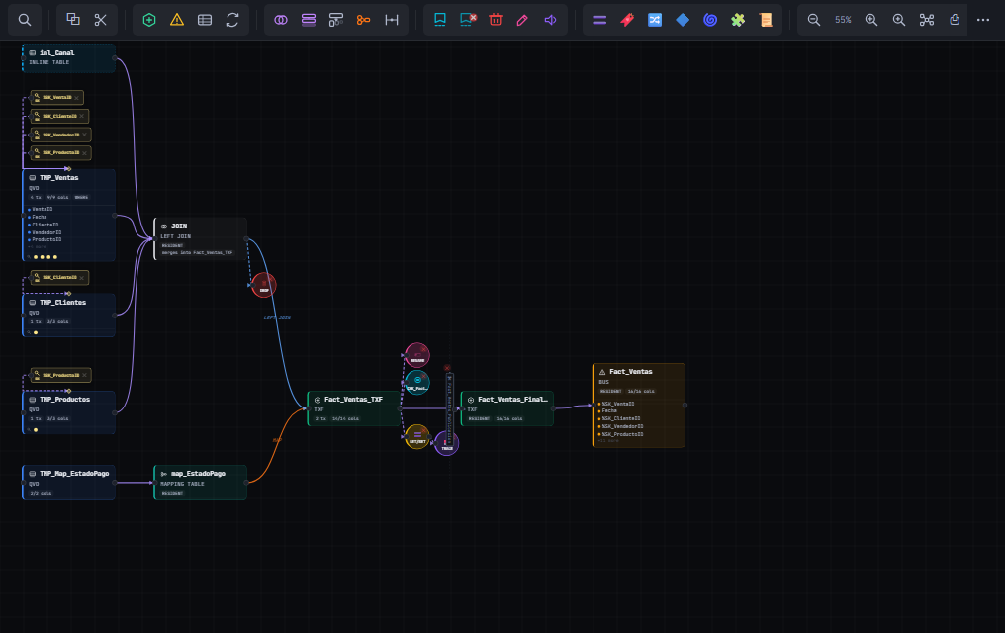Click the cyan bookmark icon
The width and height of the screenshot is (1005, 633).
pyautogui.click(x=439, y=20)
